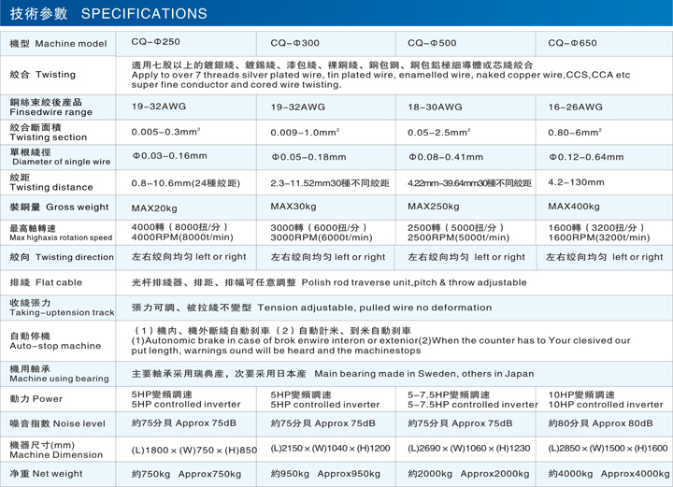Click the 0.80-6mm² value

(x=575, y=133)
